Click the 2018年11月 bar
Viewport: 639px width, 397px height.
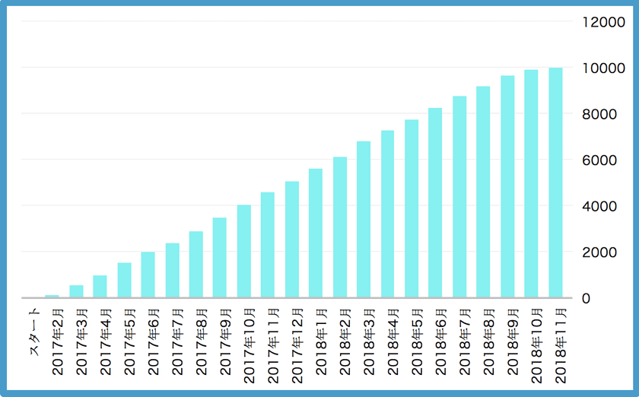[x=555, y=183]
